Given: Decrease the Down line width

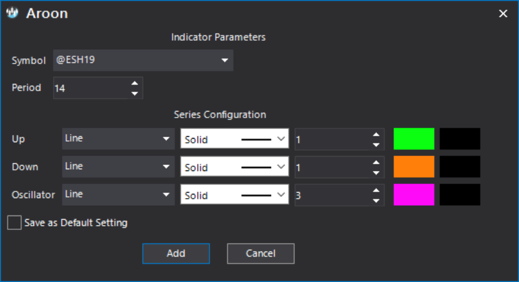Looking at the screenshot, I should 376,173.
